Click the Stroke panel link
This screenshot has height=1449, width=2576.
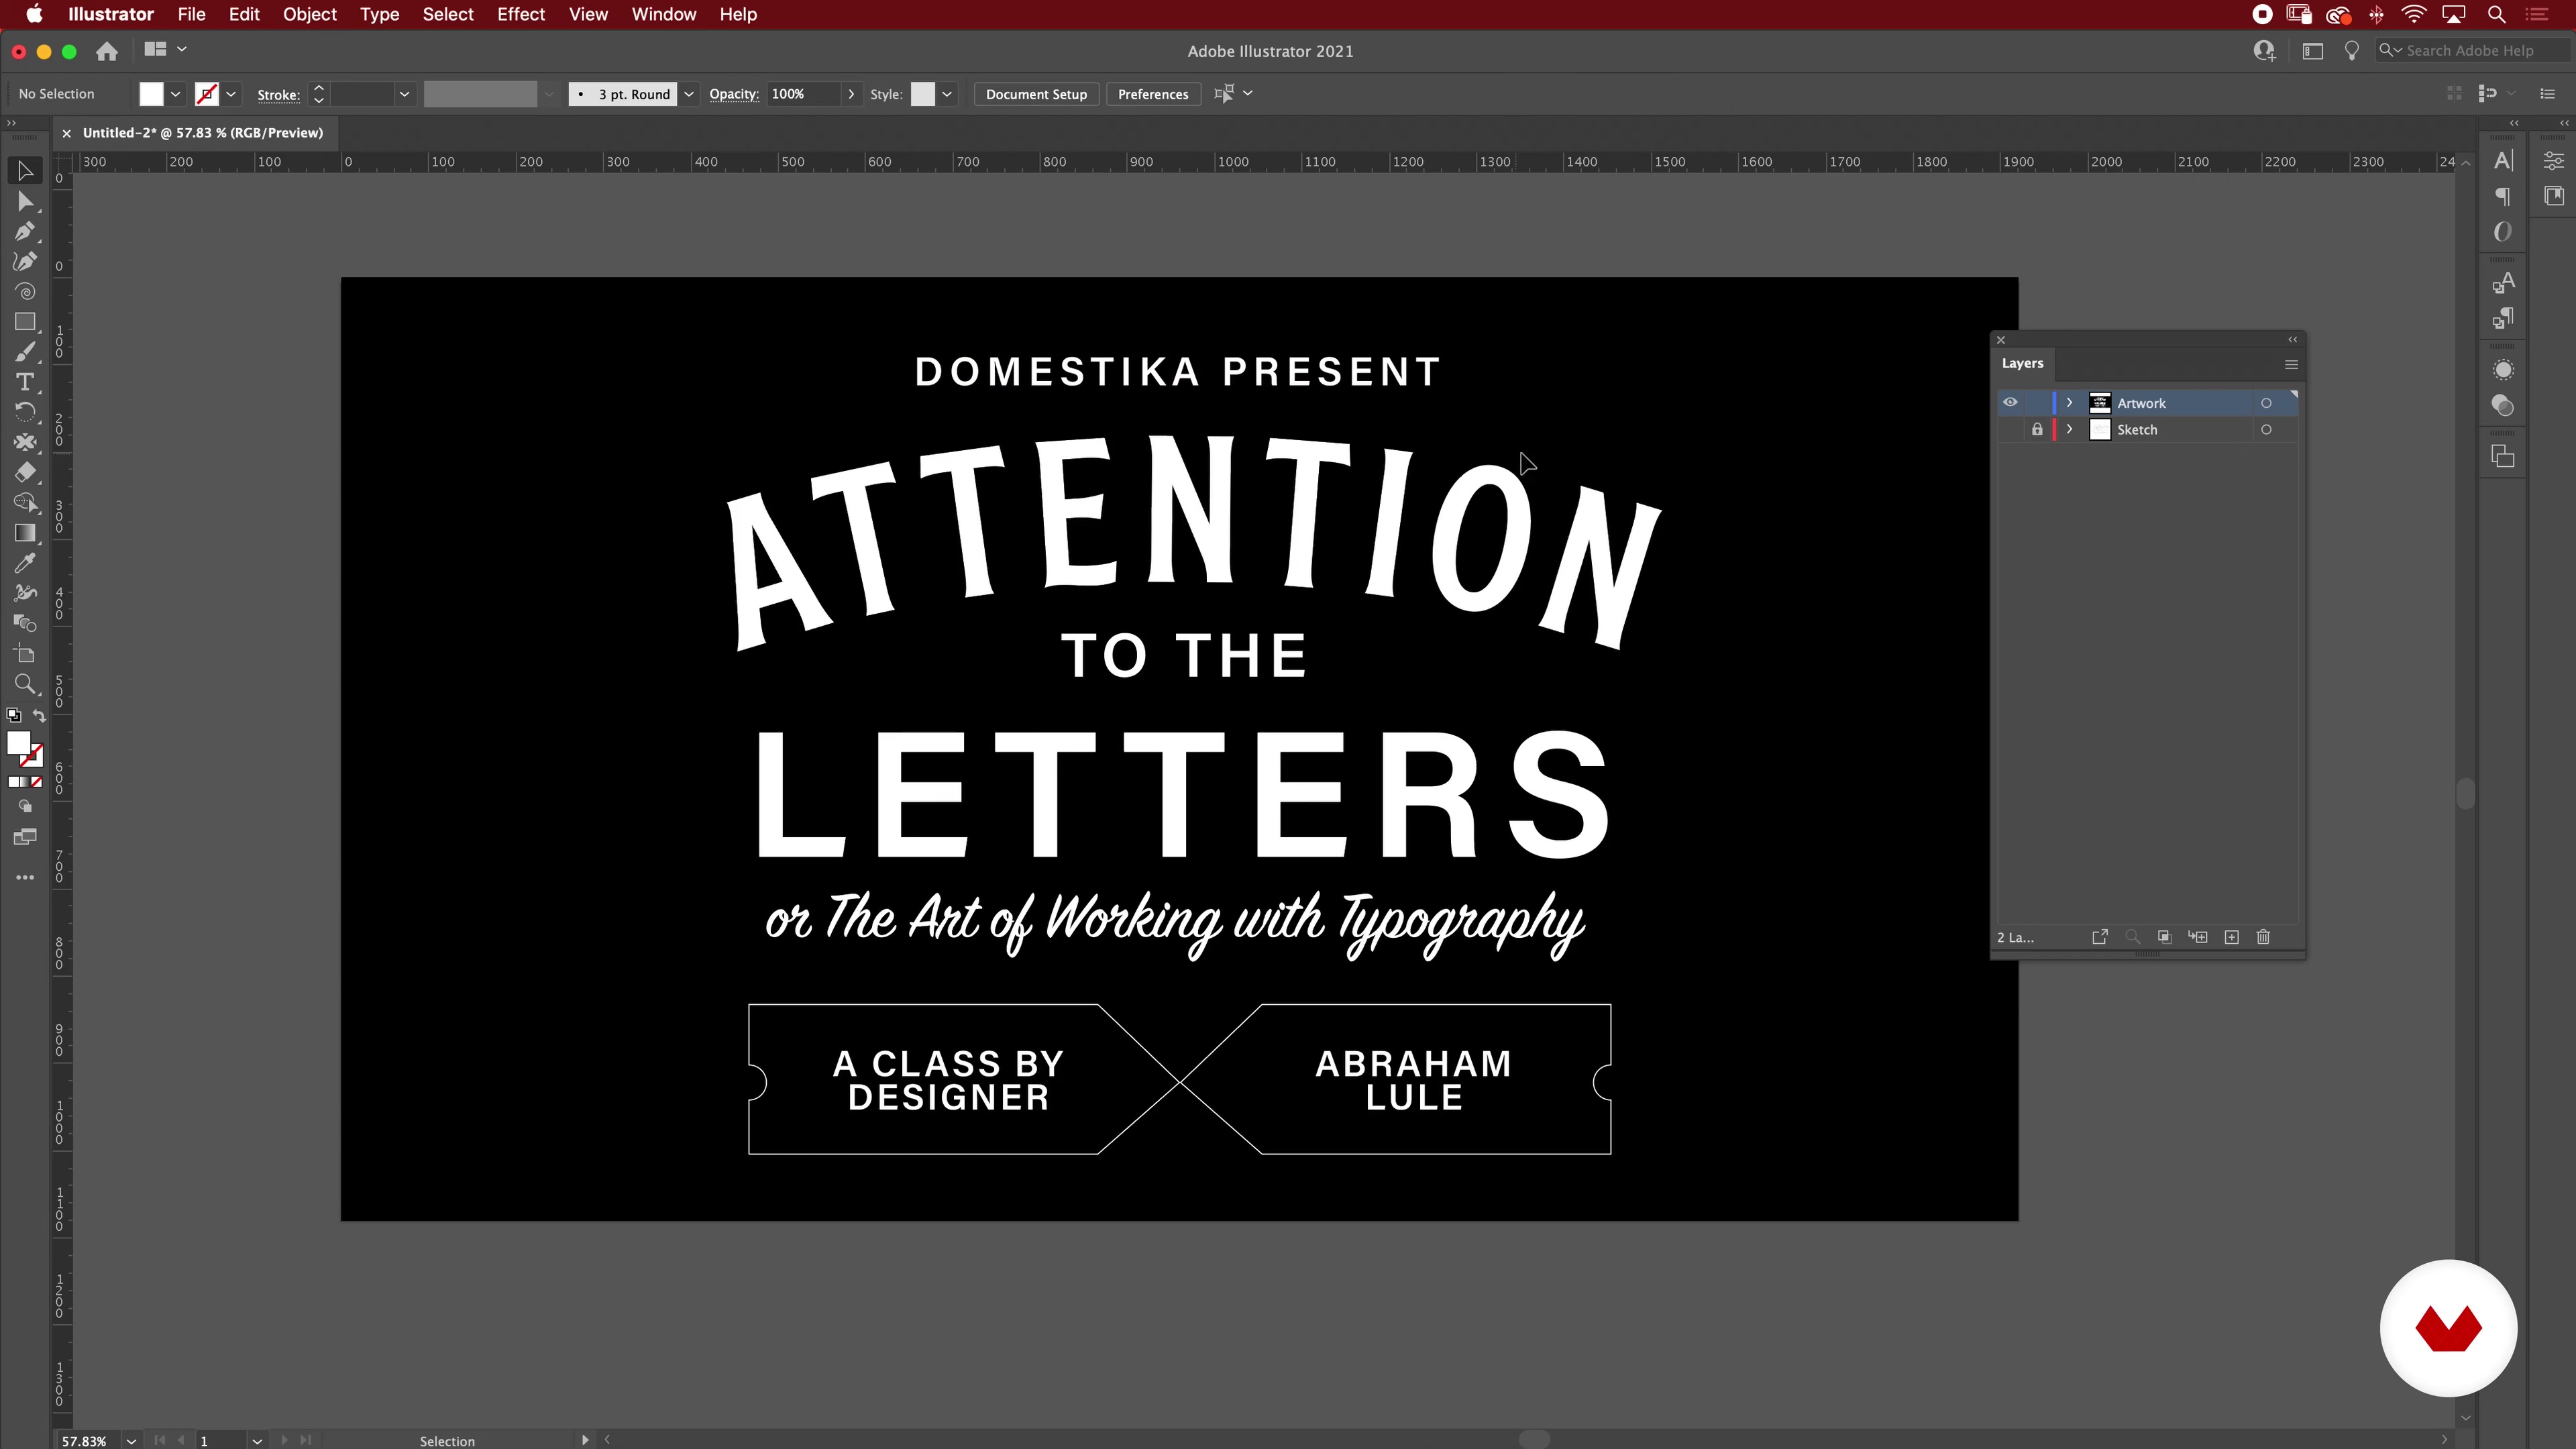pos(278,95)
